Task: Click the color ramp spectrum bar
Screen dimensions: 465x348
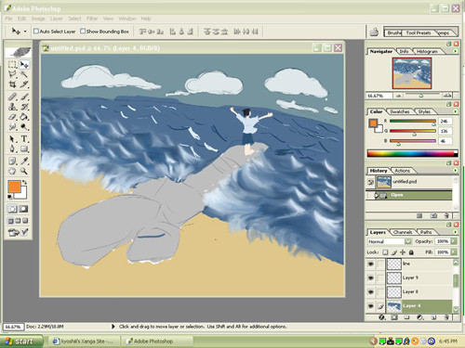Action: (412, 153)
